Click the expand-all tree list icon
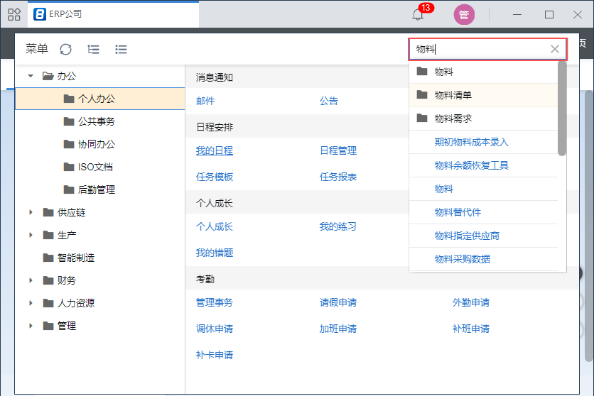Viewport: 594px width, 396px height. (x=93, y=49)
